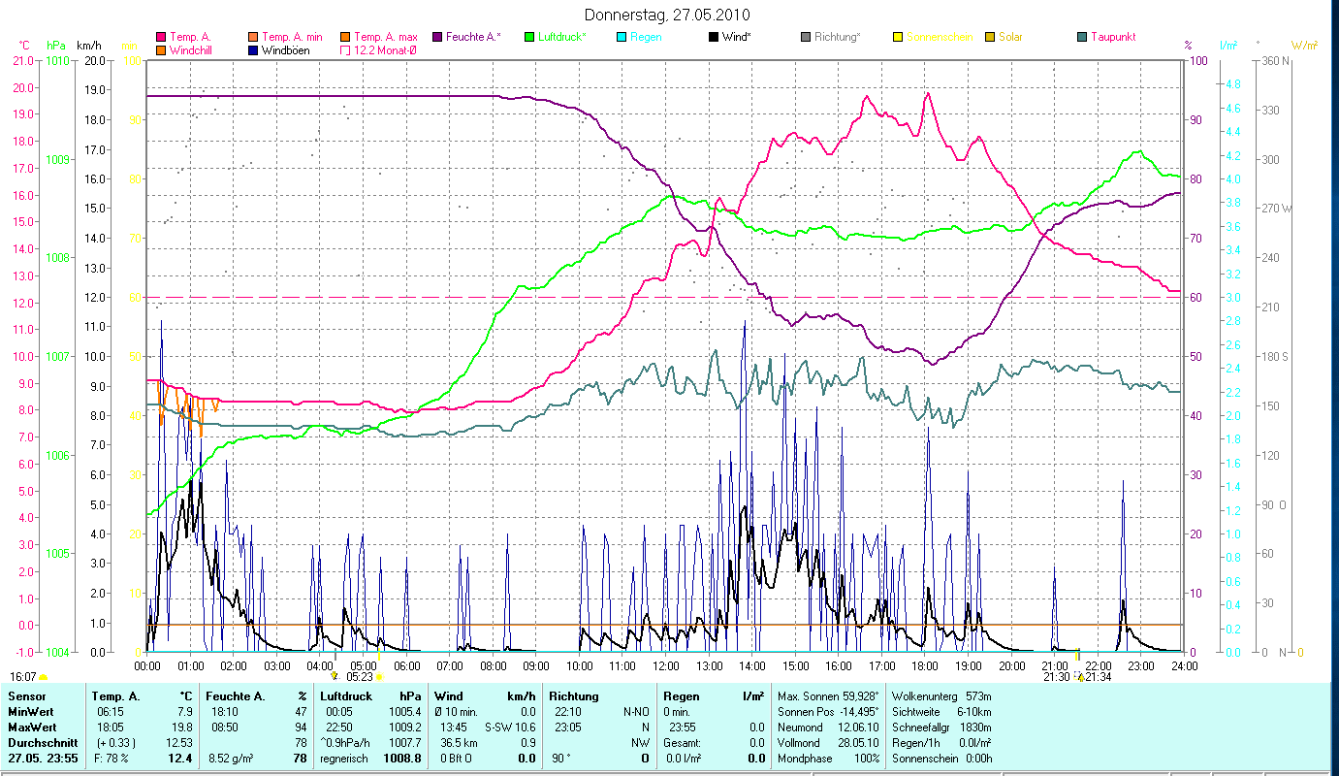The image size is (1339, 776).
Task: Click the dark blue Windböen legend square
Action: click(252, 50)
